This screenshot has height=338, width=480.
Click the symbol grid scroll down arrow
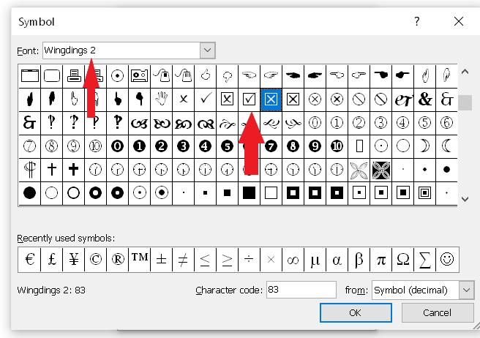point(465,199)
